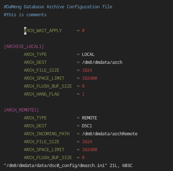Click the LOCAL value of ARCH_TYPE
This screenshot has width=173, height=171.
pyautogui.click(x=88, y=54)
